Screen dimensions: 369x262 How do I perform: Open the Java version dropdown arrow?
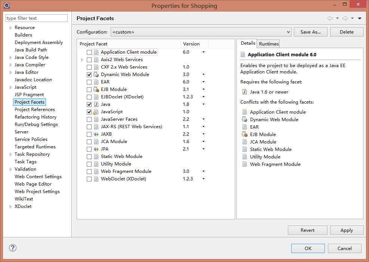[203, 104]
